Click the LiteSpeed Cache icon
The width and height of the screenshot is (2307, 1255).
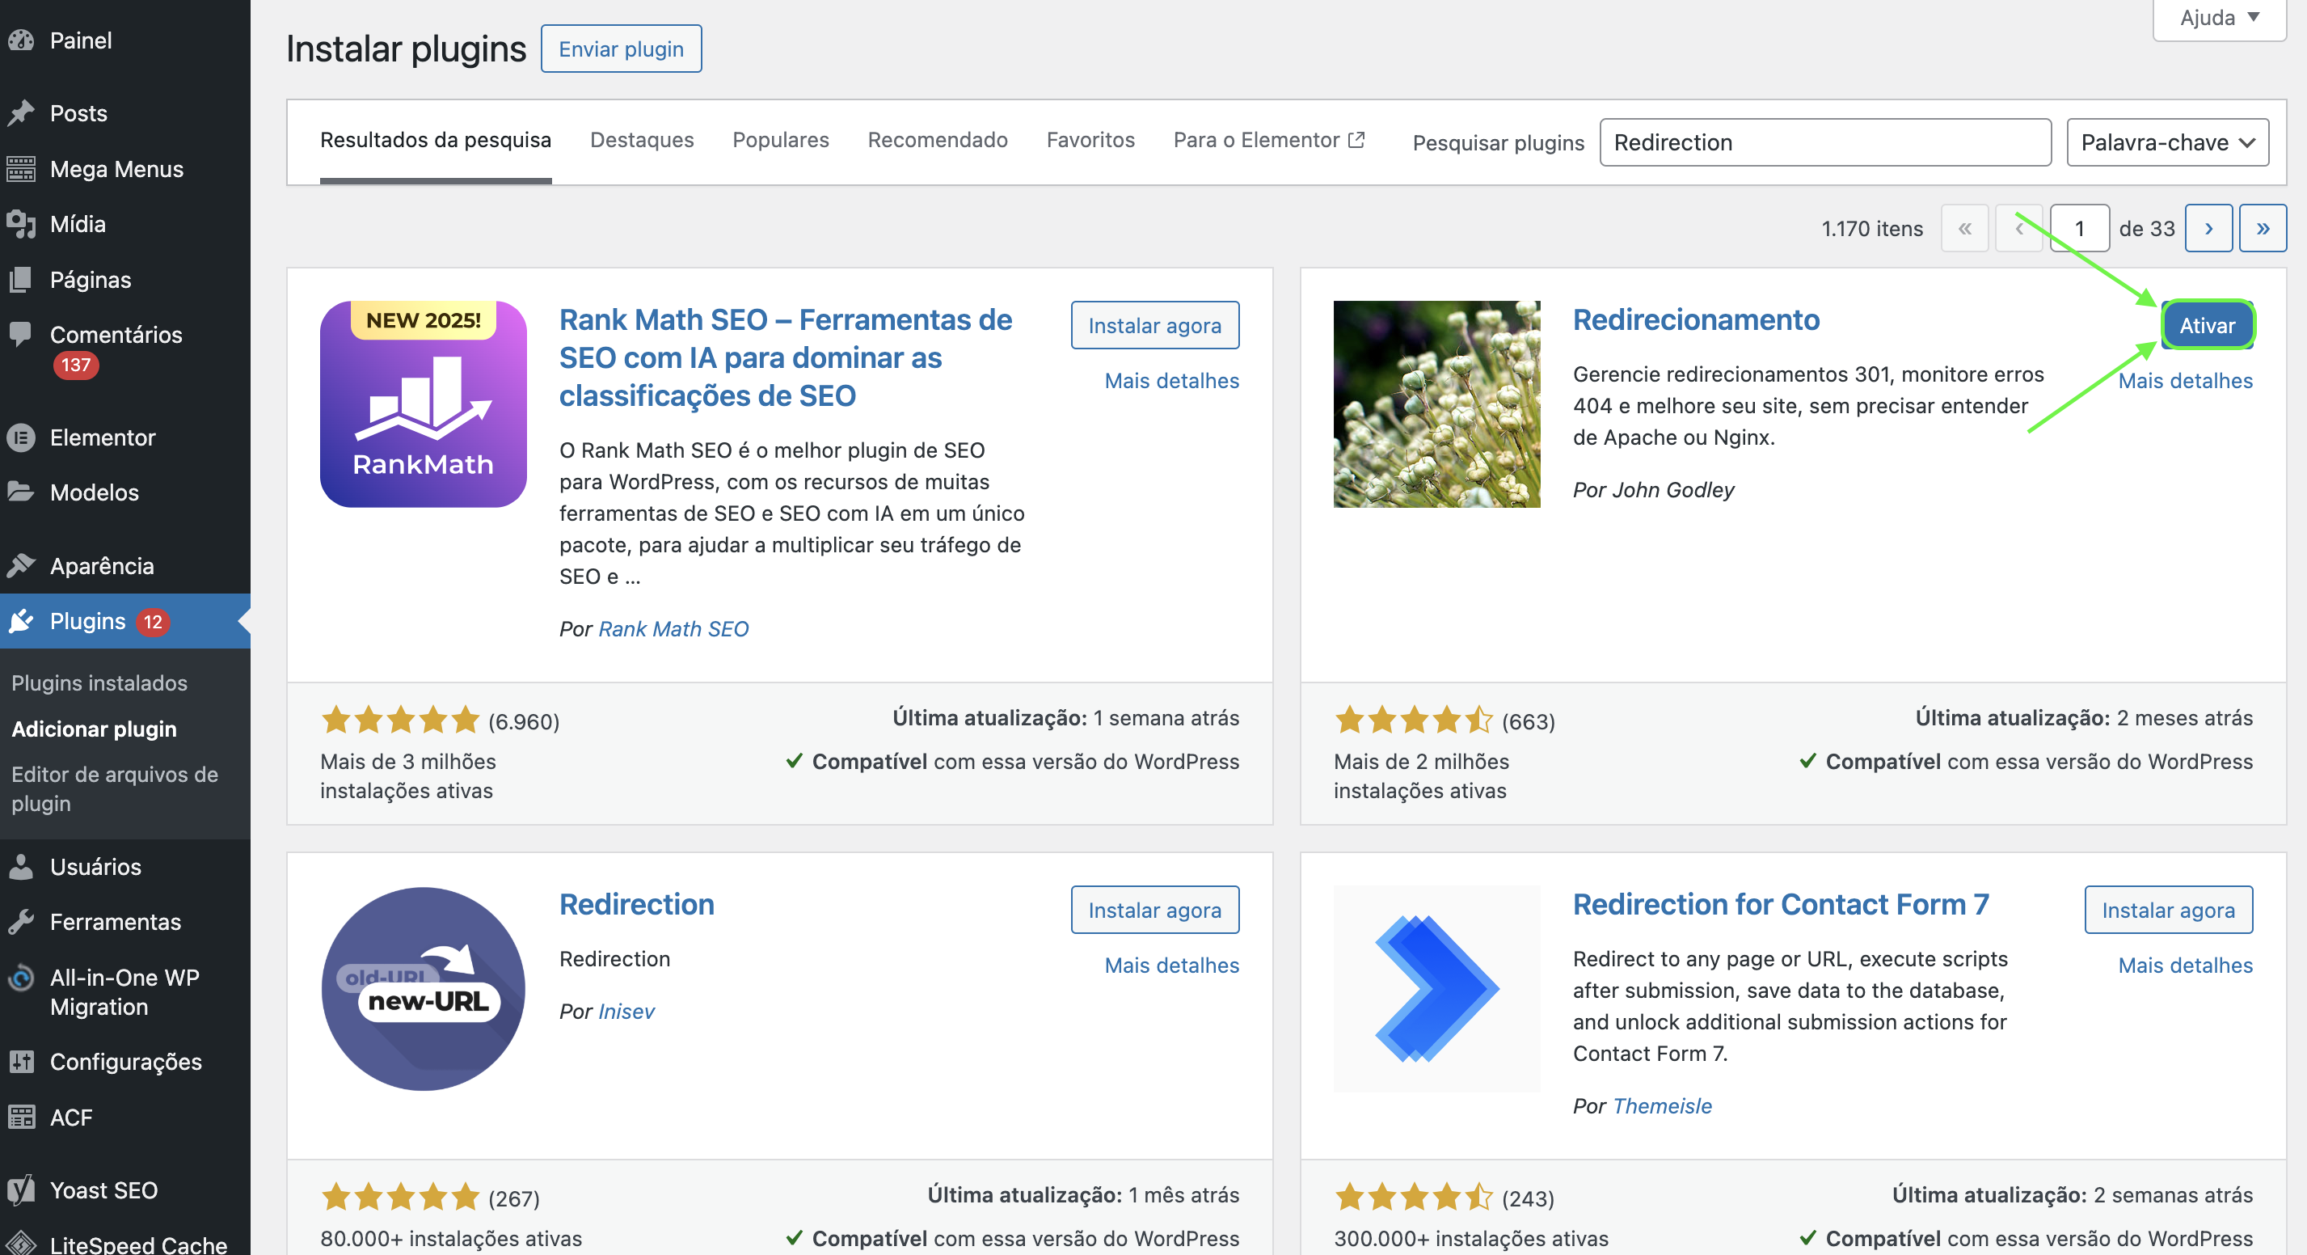tap(20, 1244)
